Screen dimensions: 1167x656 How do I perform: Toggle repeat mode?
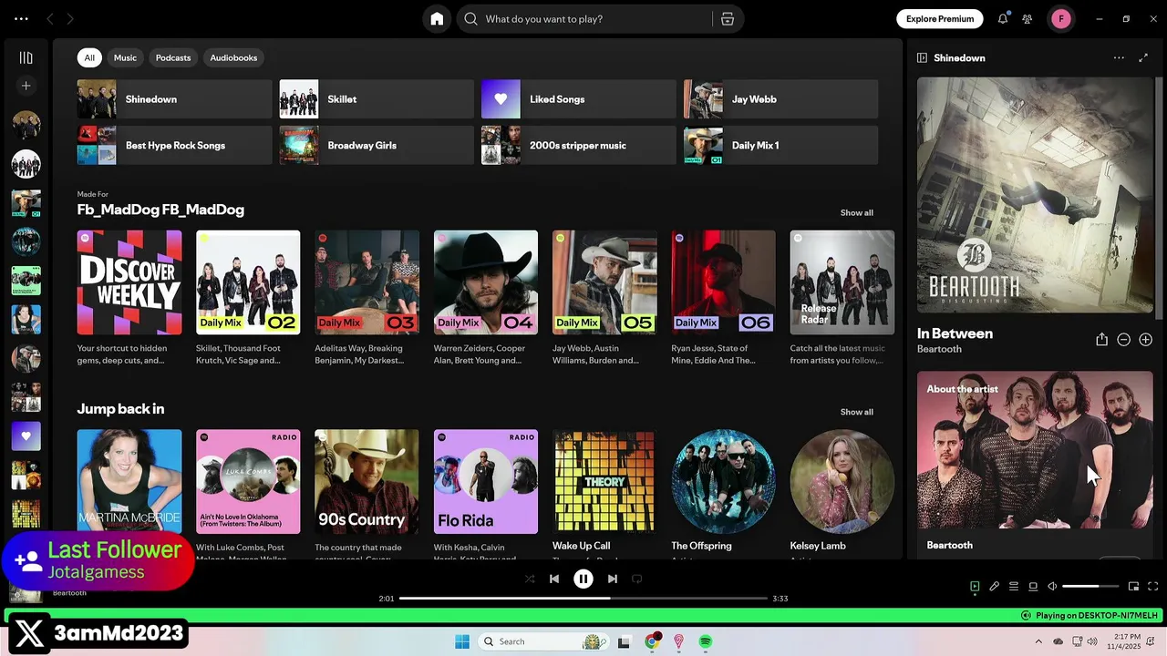[637, 579]
